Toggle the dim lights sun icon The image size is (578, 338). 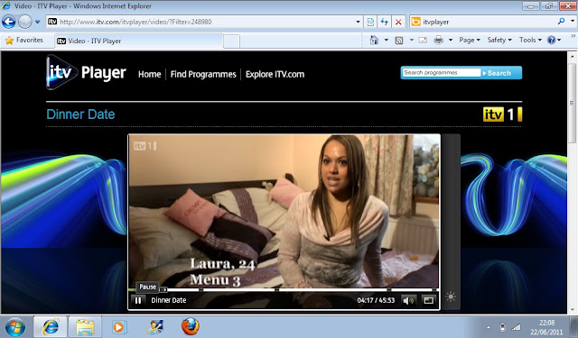451,297
